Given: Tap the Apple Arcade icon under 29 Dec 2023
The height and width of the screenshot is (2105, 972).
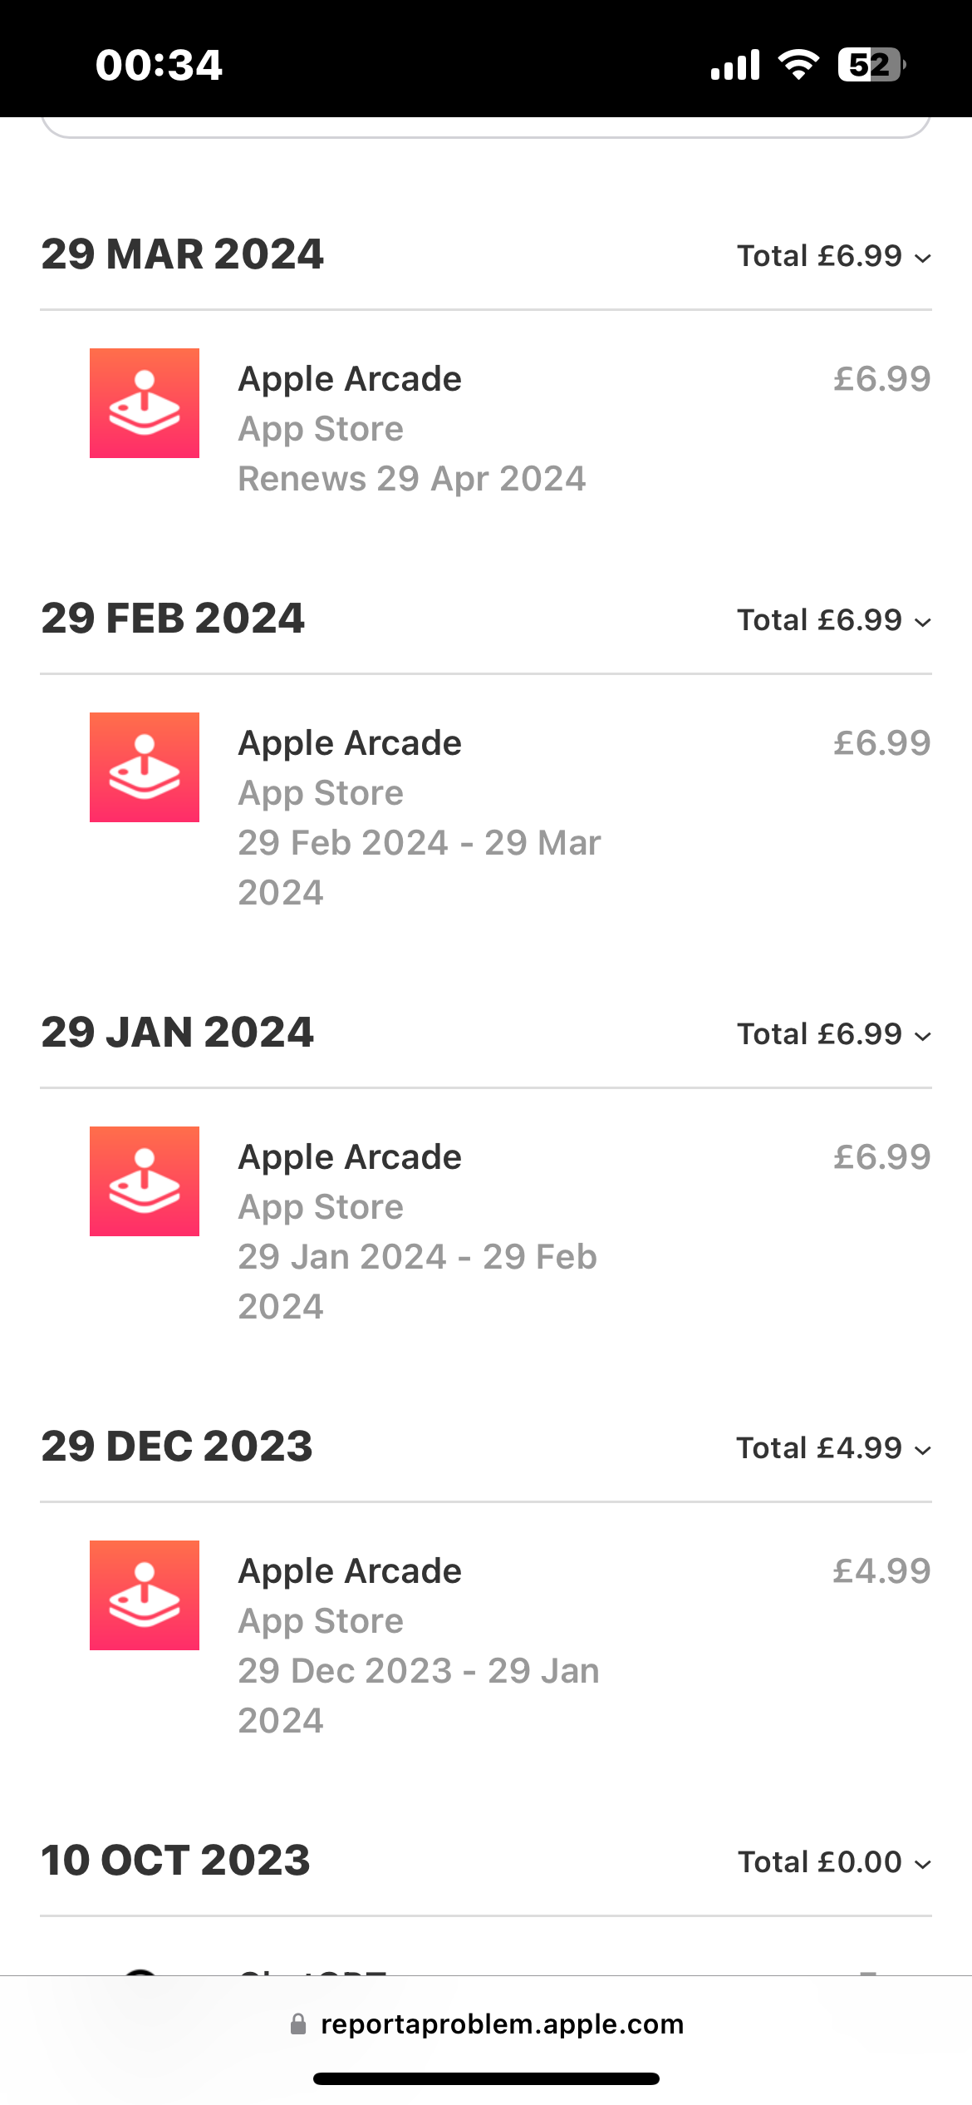Looking at the screenshot, I should (x=145, y=1595).
